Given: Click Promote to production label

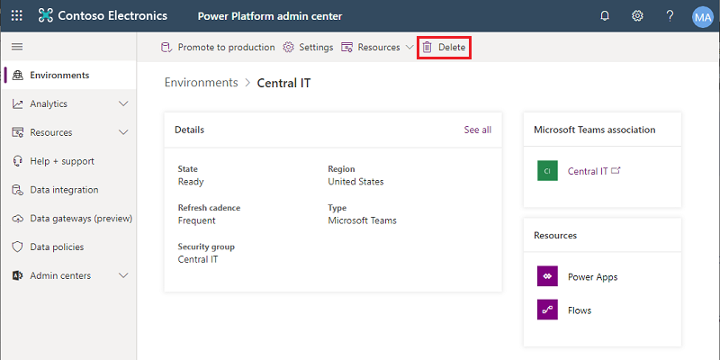Looking at the screenshot, I should 227,48.
